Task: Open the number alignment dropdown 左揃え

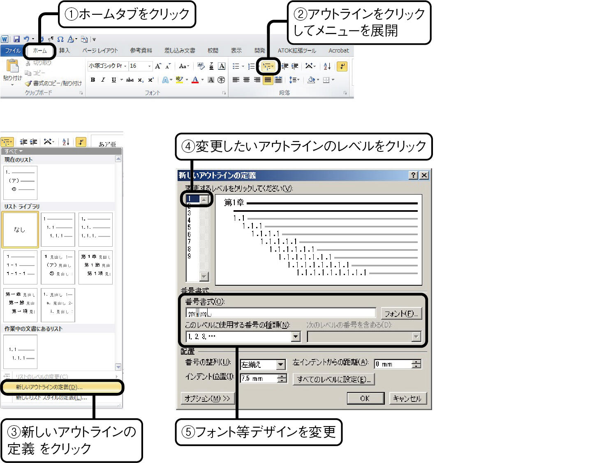Action: pos(281,364)
